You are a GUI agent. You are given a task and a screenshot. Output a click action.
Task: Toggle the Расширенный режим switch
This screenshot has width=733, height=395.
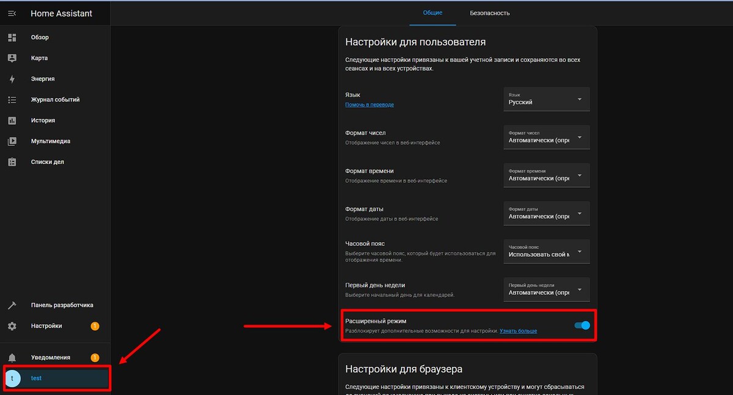coord(582,325)
